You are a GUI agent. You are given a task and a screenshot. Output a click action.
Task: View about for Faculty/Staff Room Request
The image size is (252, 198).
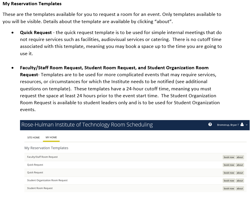click(240, 157)
